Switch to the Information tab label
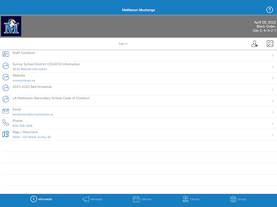 point(45,199)
